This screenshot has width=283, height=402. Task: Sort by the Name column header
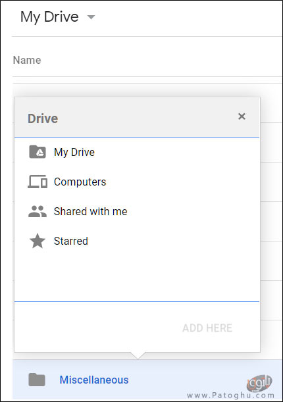[x=27, y=61]
